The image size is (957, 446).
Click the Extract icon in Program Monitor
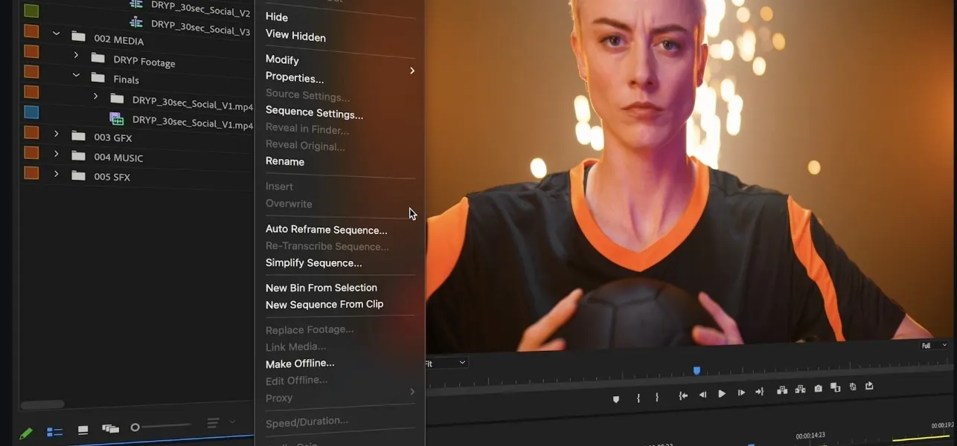pos(799,387)
